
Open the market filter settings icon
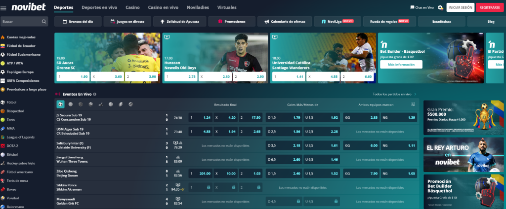[x=413, y=104]
